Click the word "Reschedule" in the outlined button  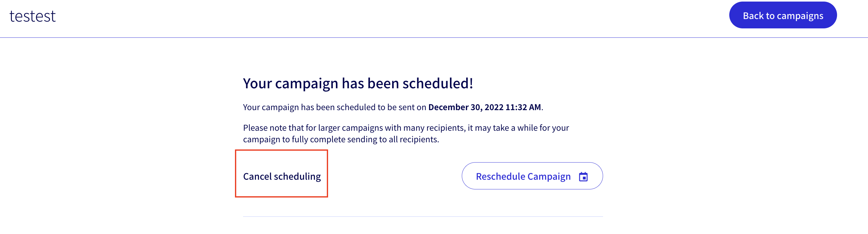click(500, 176)
